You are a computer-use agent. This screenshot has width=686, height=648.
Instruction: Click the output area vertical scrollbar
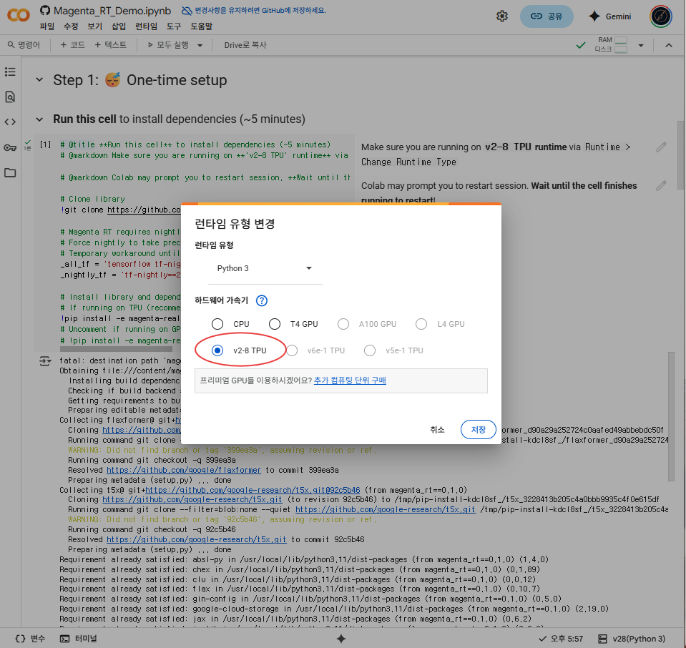coord(671,416)
